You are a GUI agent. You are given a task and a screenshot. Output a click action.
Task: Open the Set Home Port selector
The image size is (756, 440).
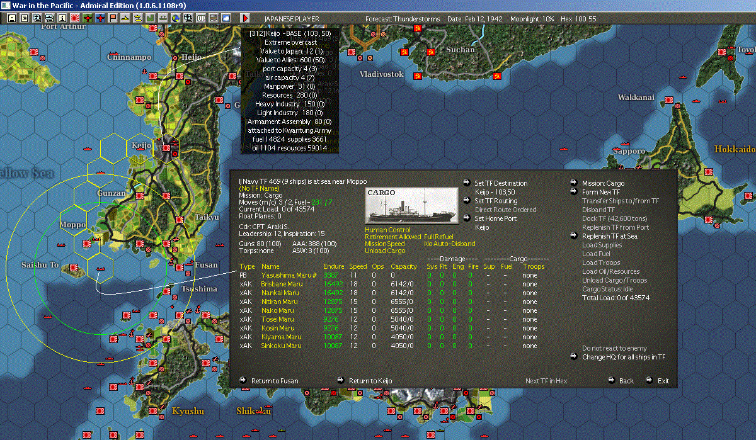point(495,218)
